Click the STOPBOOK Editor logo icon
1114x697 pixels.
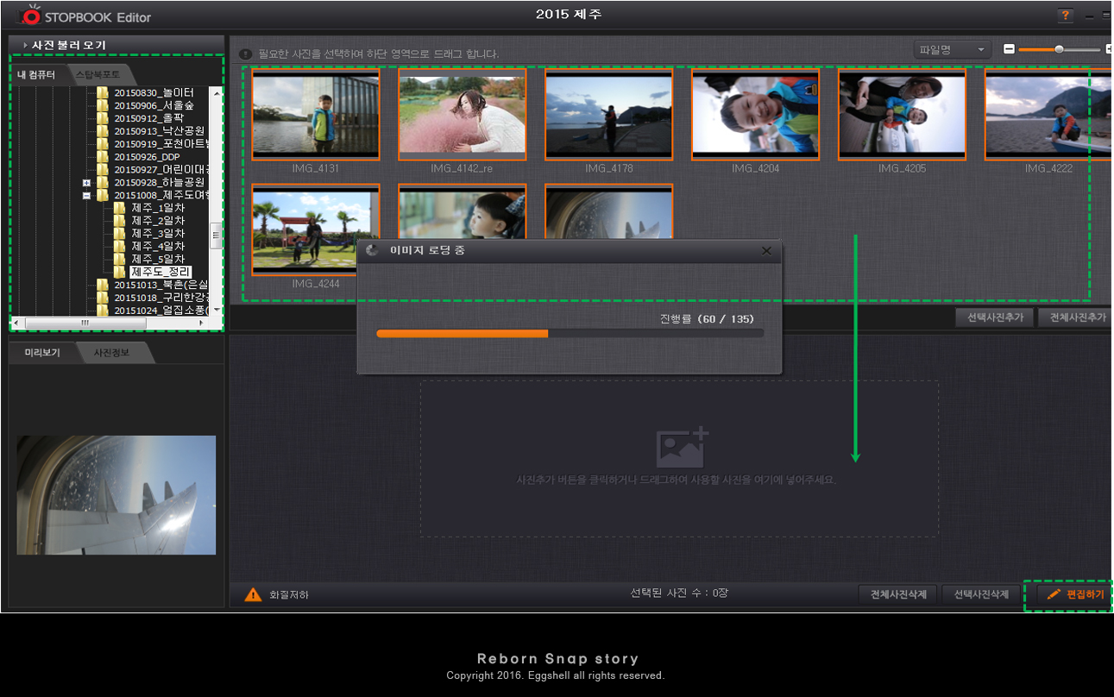click(30, 16)
